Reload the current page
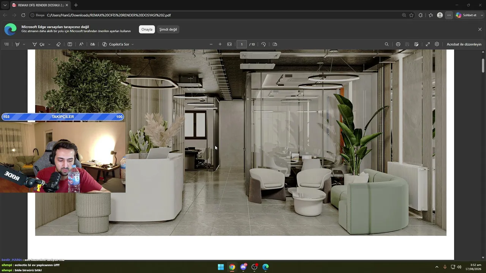The height and width of the screenshot is (273, 486). coord(23,15)
